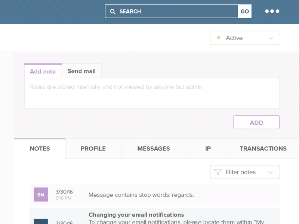The width and height of the screenshot is (299, 224).
Task: Click the ADD note button
Action: coord(256,122)
